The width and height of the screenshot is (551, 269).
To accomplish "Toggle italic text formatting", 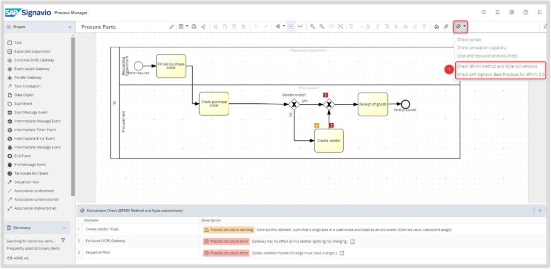I will point(377,26).
